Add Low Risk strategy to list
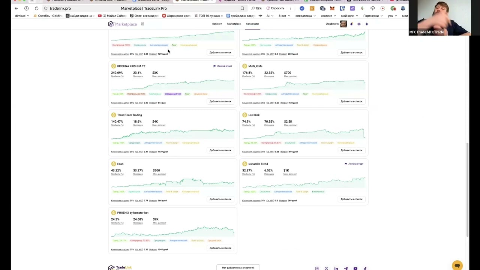 tap(352, 150)
